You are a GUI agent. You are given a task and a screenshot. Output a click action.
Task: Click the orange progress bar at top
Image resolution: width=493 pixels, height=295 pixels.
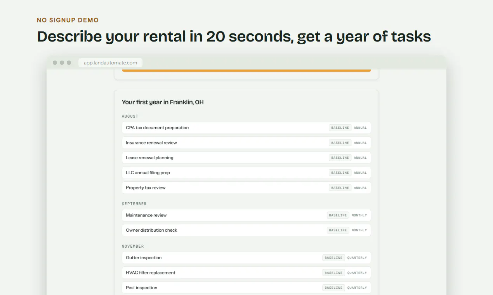click(246, 71)
